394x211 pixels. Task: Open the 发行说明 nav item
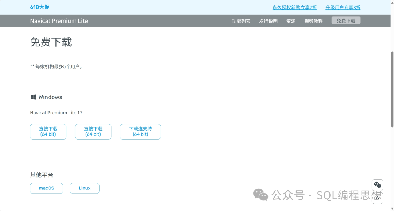coord(268,21)
